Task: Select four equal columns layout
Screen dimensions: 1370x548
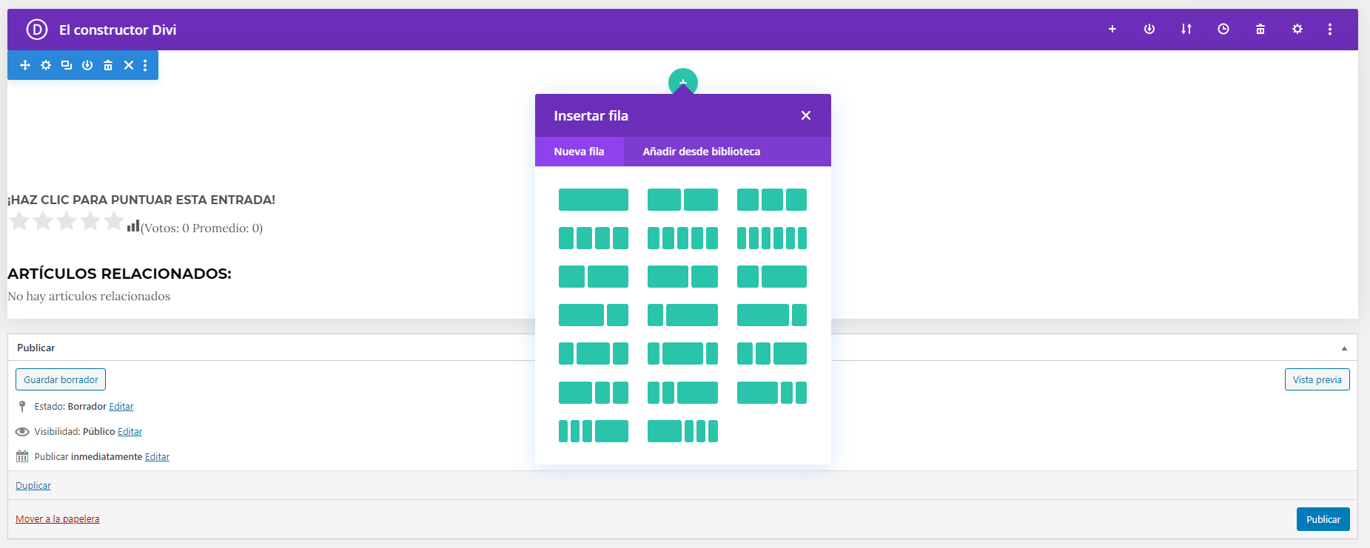Action: 594,238
